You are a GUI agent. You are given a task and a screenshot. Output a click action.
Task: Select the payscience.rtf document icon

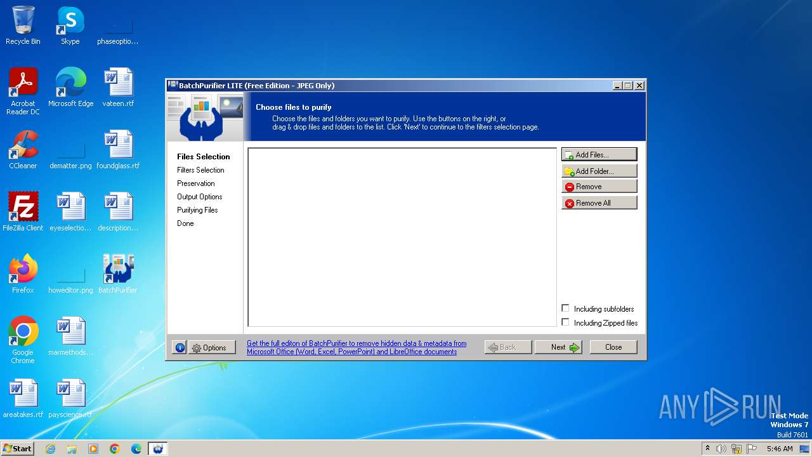pyautogui.click(x=70, y=399)
